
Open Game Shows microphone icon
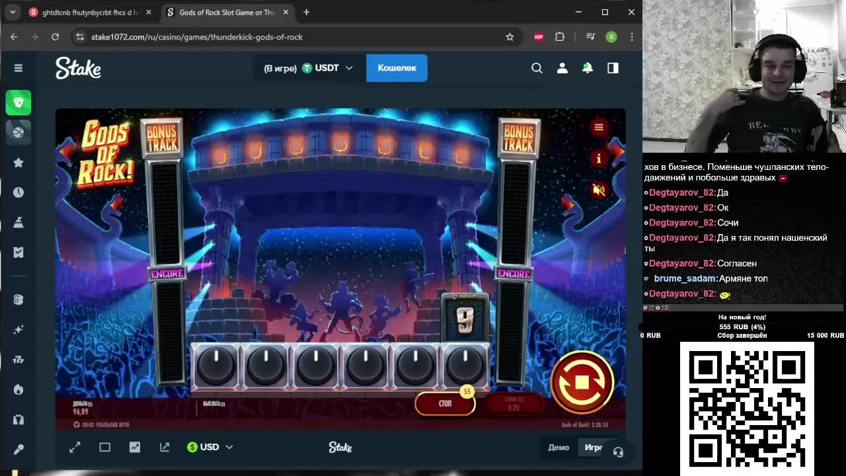pyautogui.click(x=19, y=450)
